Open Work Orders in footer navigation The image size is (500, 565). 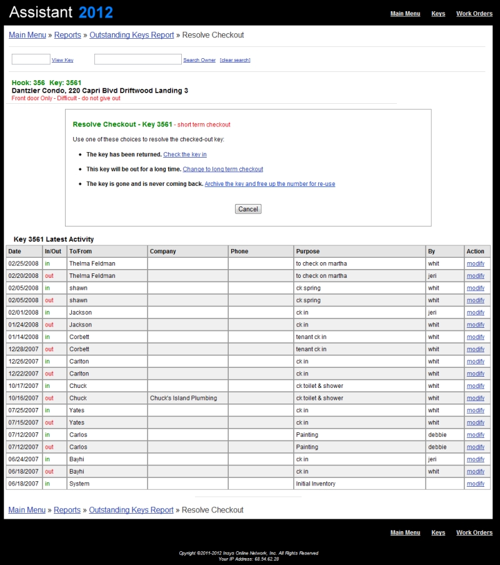pos(474,533)
